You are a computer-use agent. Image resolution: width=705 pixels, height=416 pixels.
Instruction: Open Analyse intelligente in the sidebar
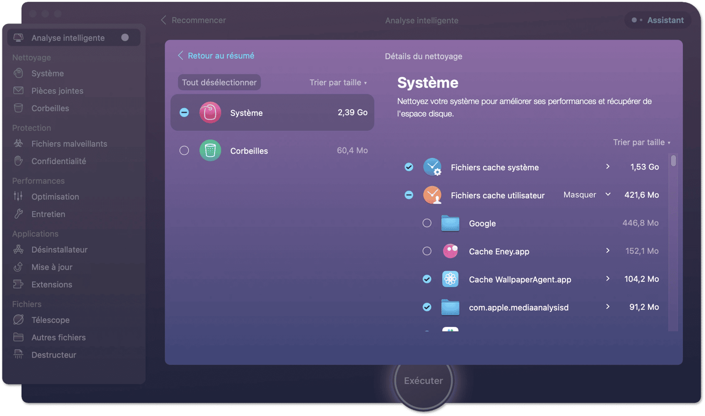(x=74, y=38)
